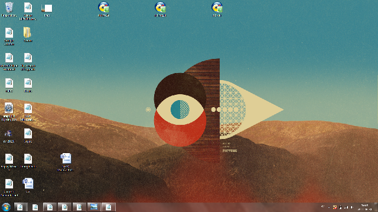Switch to the picture viewer taskbar button

tap(94, 207)
